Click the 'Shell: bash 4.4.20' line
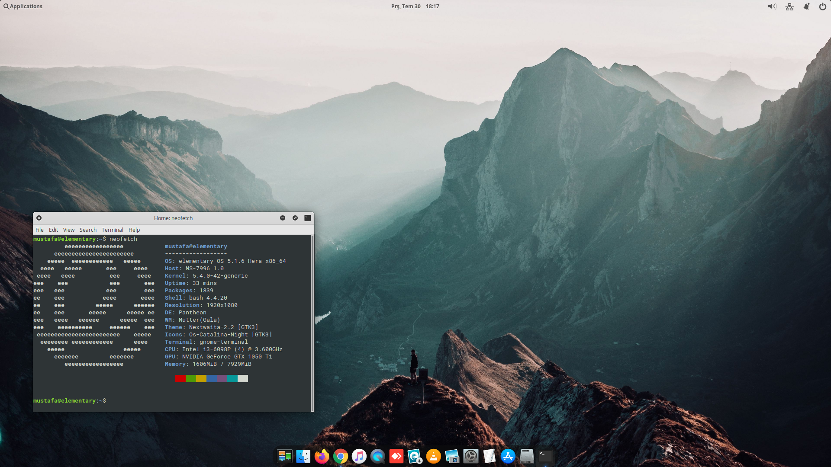Image resolution: width=831 pixels, height=467 pixels. pyautogui.click(x=196, y=298)
